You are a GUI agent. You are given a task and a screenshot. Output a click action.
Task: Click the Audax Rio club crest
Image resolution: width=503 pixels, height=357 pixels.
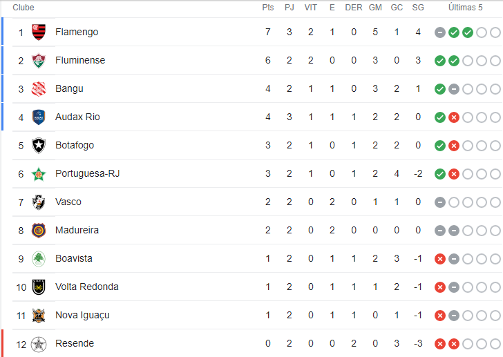pos(39,117)
